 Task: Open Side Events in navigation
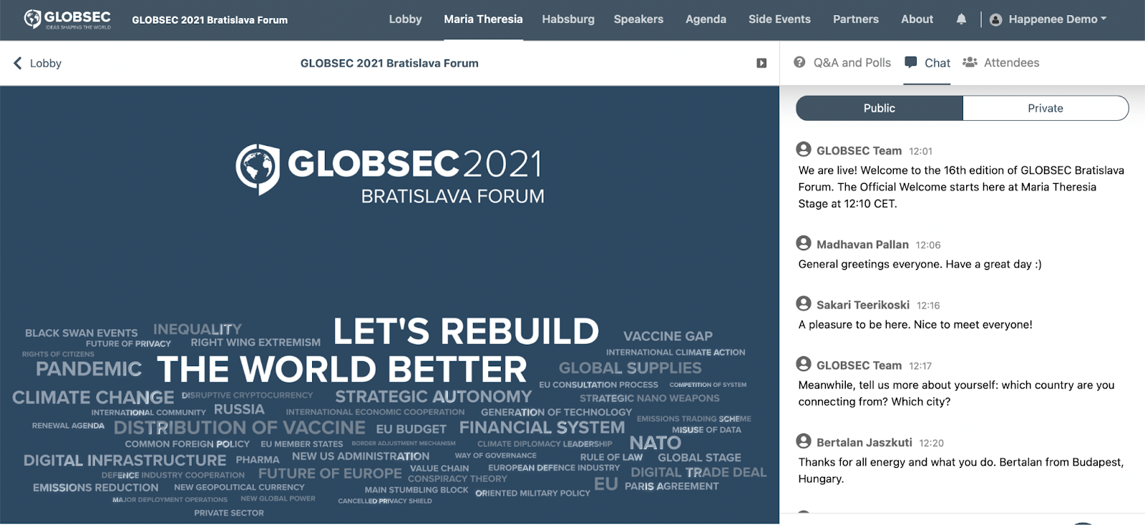click(779, 19)
